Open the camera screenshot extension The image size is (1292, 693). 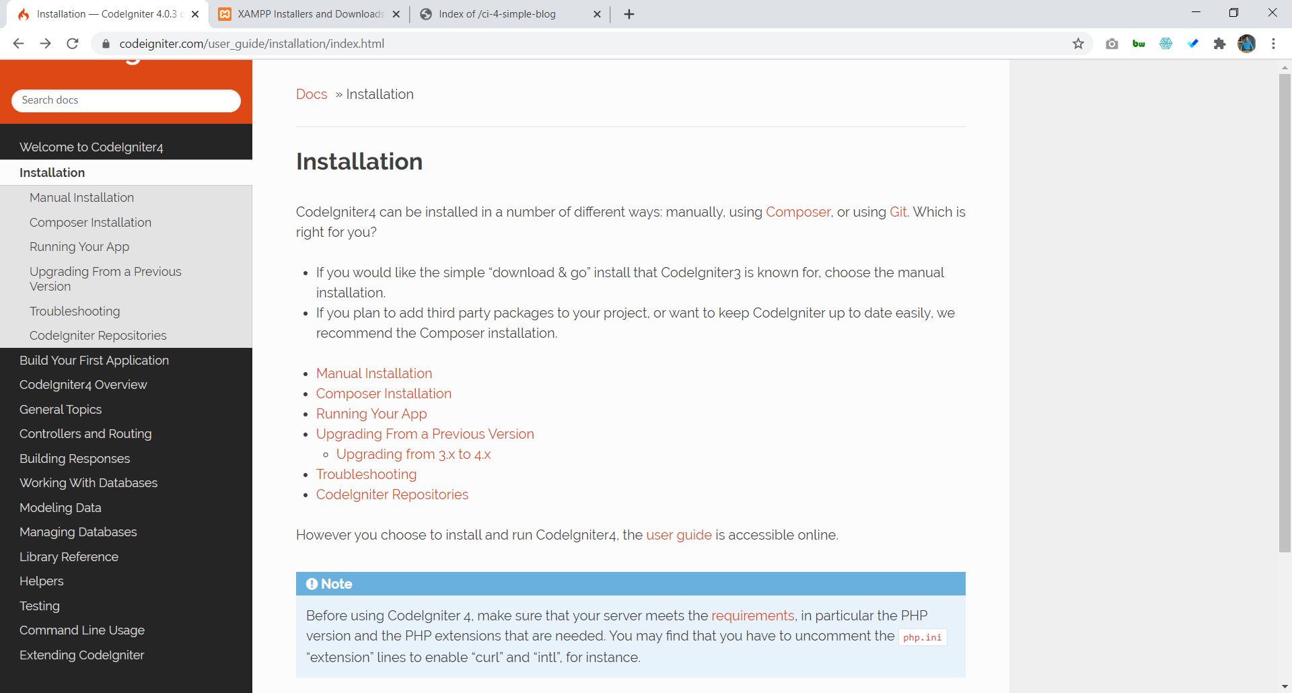1112,44
